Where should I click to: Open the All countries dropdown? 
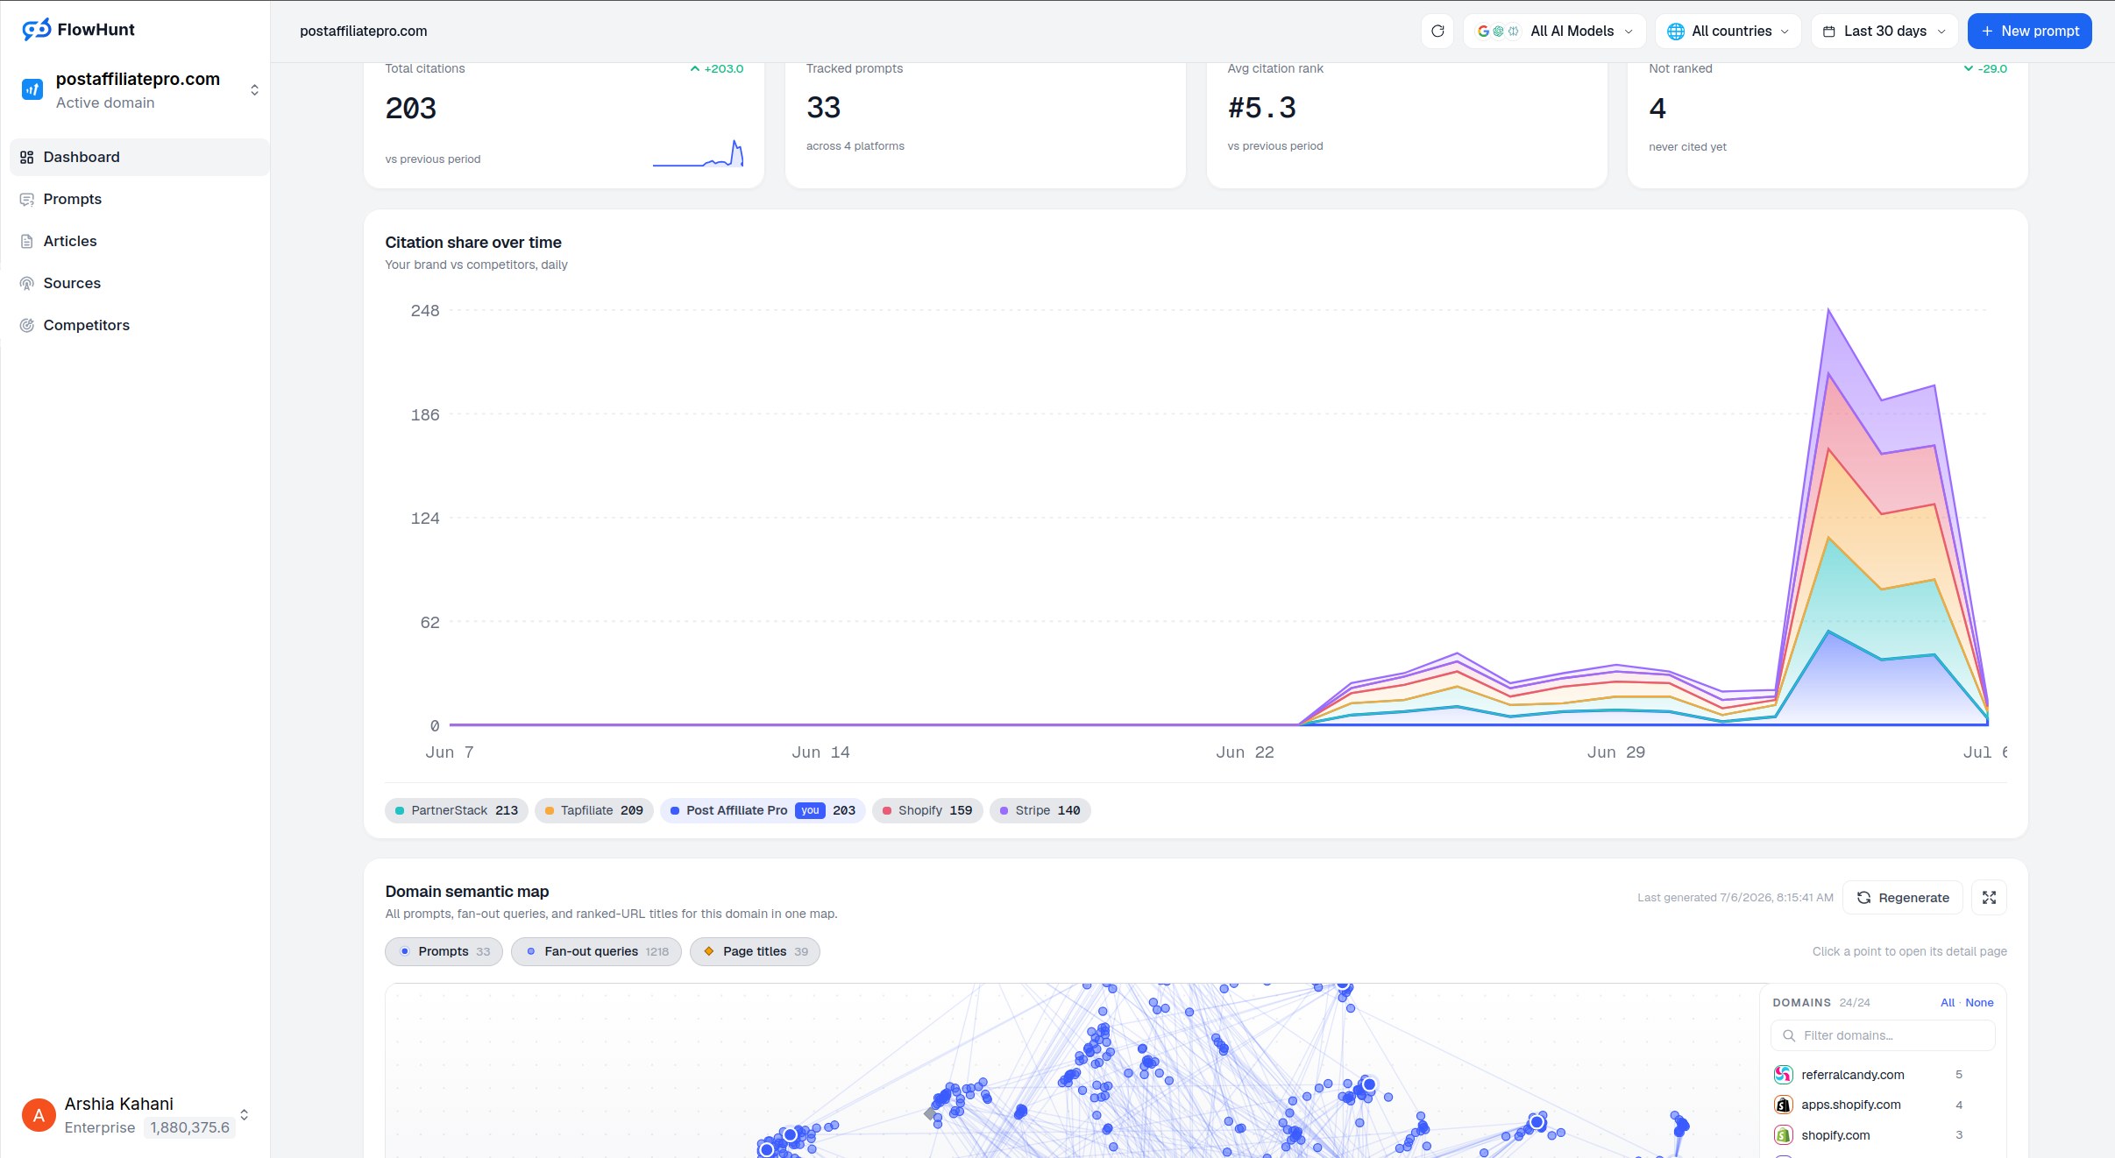coord(1728,31)
